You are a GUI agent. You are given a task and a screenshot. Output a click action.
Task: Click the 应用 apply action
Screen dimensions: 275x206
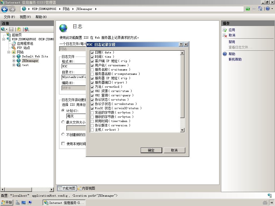(232, 30)
